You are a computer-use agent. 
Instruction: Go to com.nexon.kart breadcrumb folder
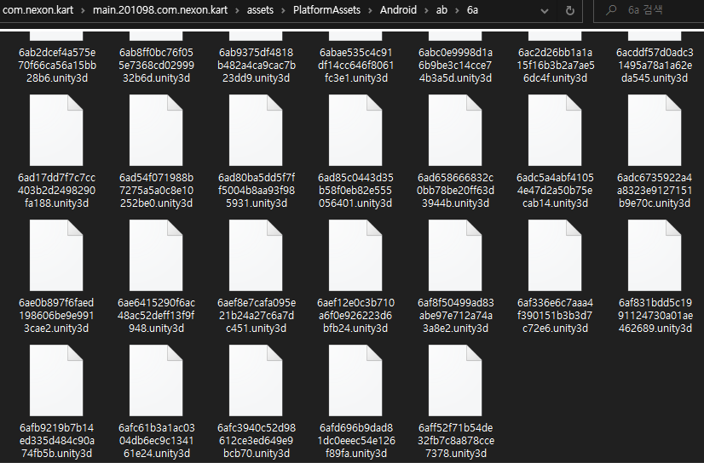pos(38,10)
